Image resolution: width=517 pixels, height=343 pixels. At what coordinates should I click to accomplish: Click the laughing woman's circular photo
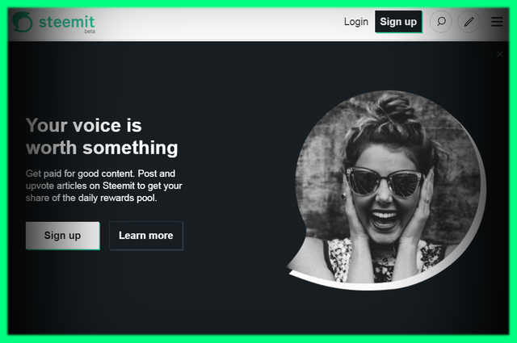(x=389, y=190)
